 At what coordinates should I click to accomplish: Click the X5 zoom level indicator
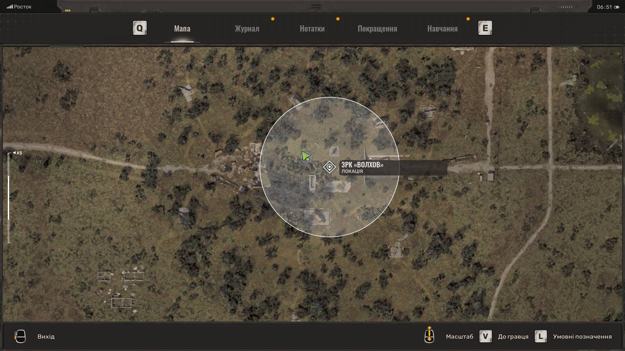[18, 153]
